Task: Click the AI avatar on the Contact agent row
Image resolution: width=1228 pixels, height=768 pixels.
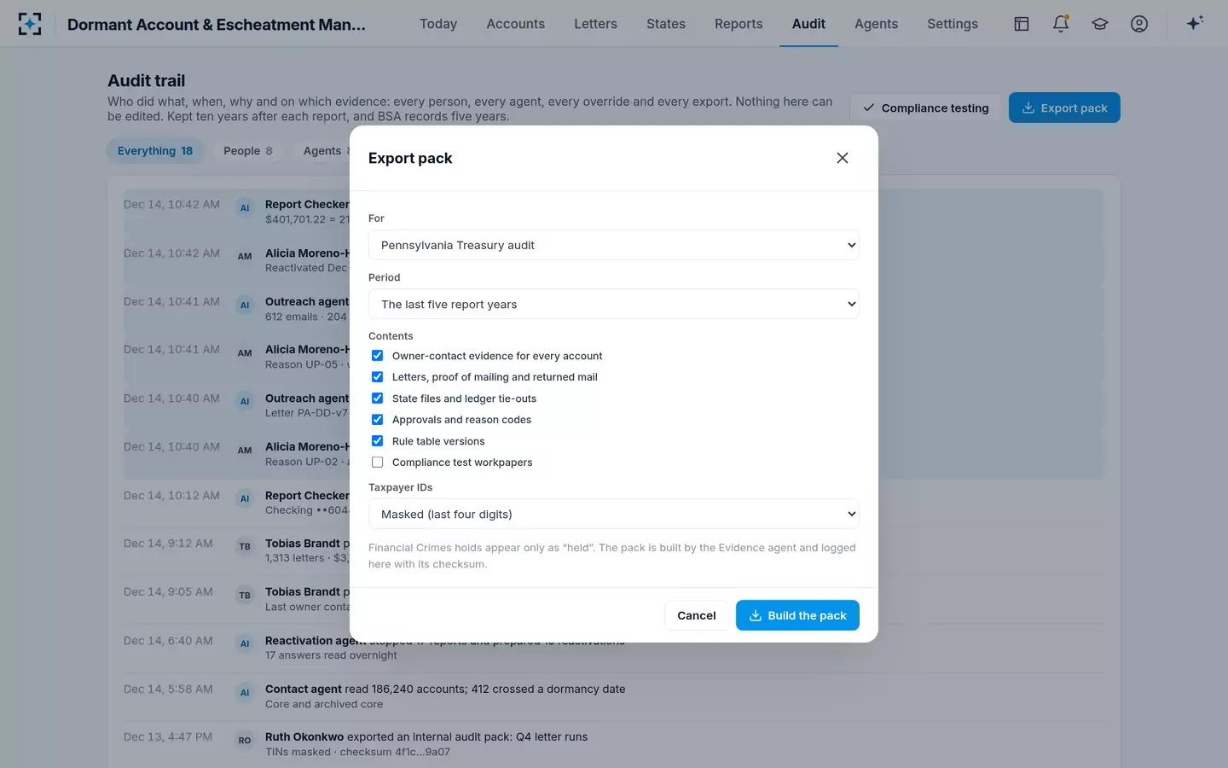Action: point(245,693)
